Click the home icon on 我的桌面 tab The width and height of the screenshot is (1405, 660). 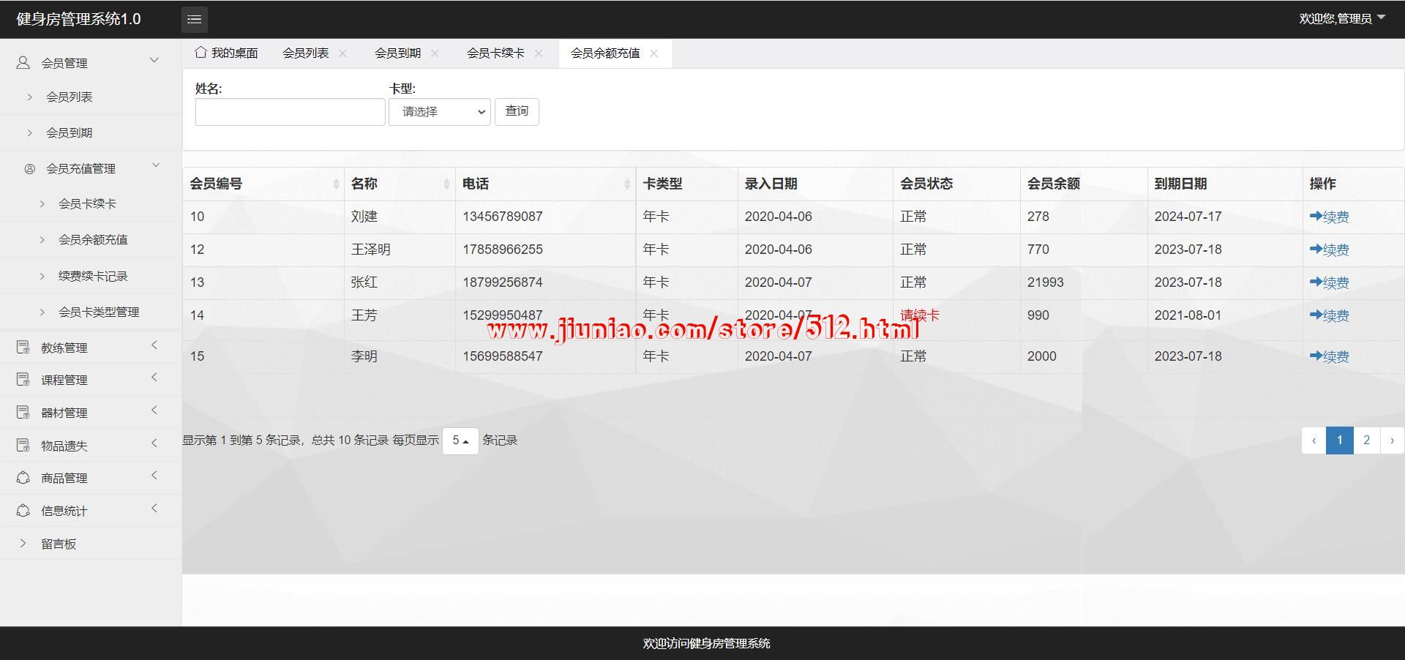point(201,53)
